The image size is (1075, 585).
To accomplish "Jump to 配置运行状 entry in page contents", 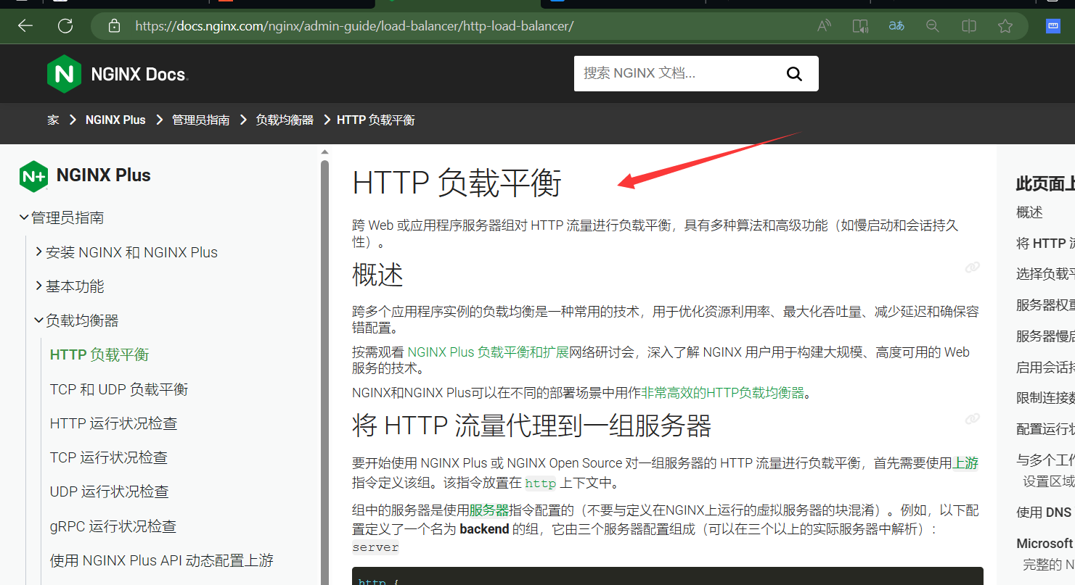I will pos(1045,429).
